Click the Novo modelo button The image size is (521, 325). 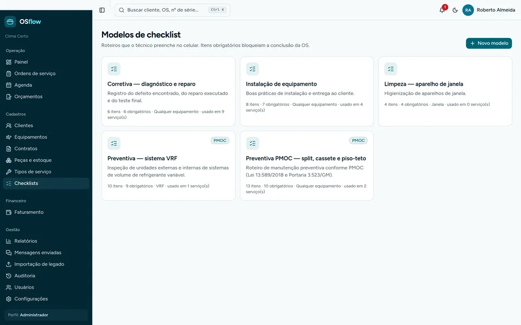point(489,43)
